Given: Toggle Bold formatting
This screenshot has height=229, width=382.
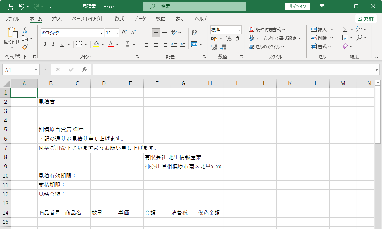Looking at the screenshot, I should (x=45, y=44).
